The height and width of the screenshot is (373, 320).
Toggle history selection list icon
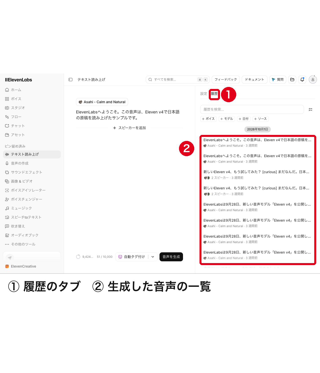[310, 109]
